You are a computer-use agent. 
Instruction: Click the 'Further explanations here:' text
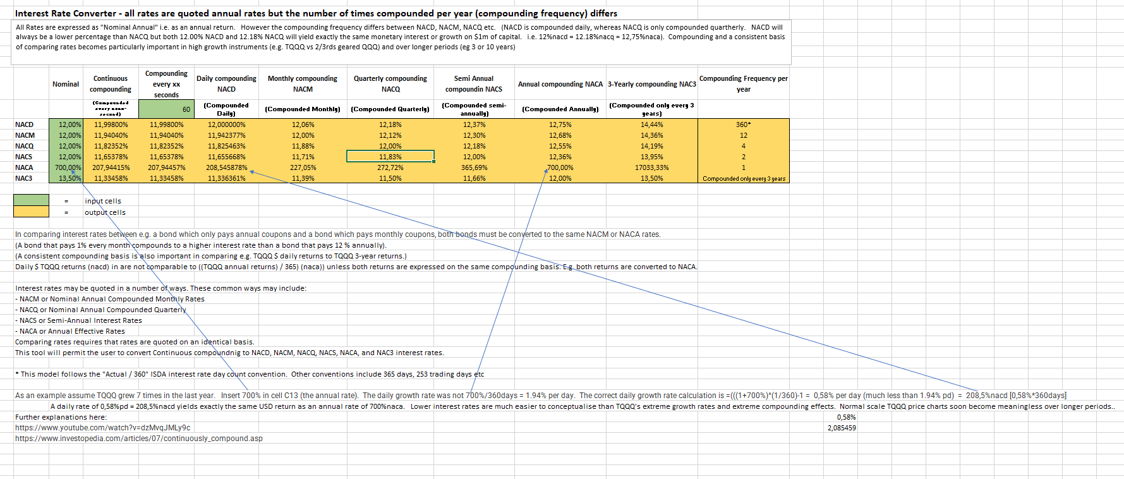(x=61, y=417)
